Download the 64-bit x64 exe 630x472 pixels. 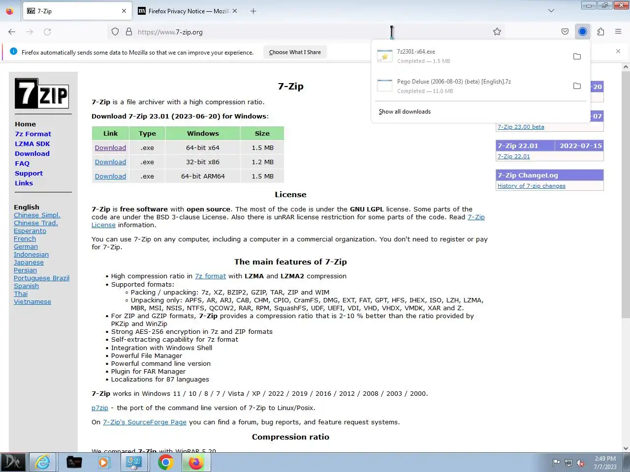pyautogui.click(x=110, y=147)
